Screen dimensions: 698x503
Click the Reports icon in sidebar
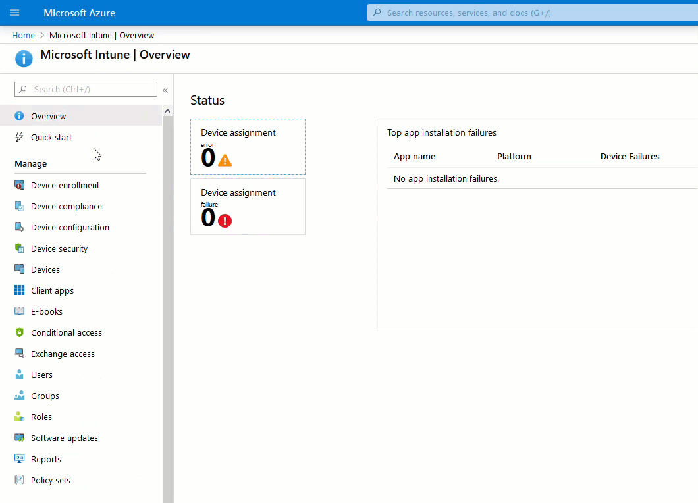pos(19,458)
